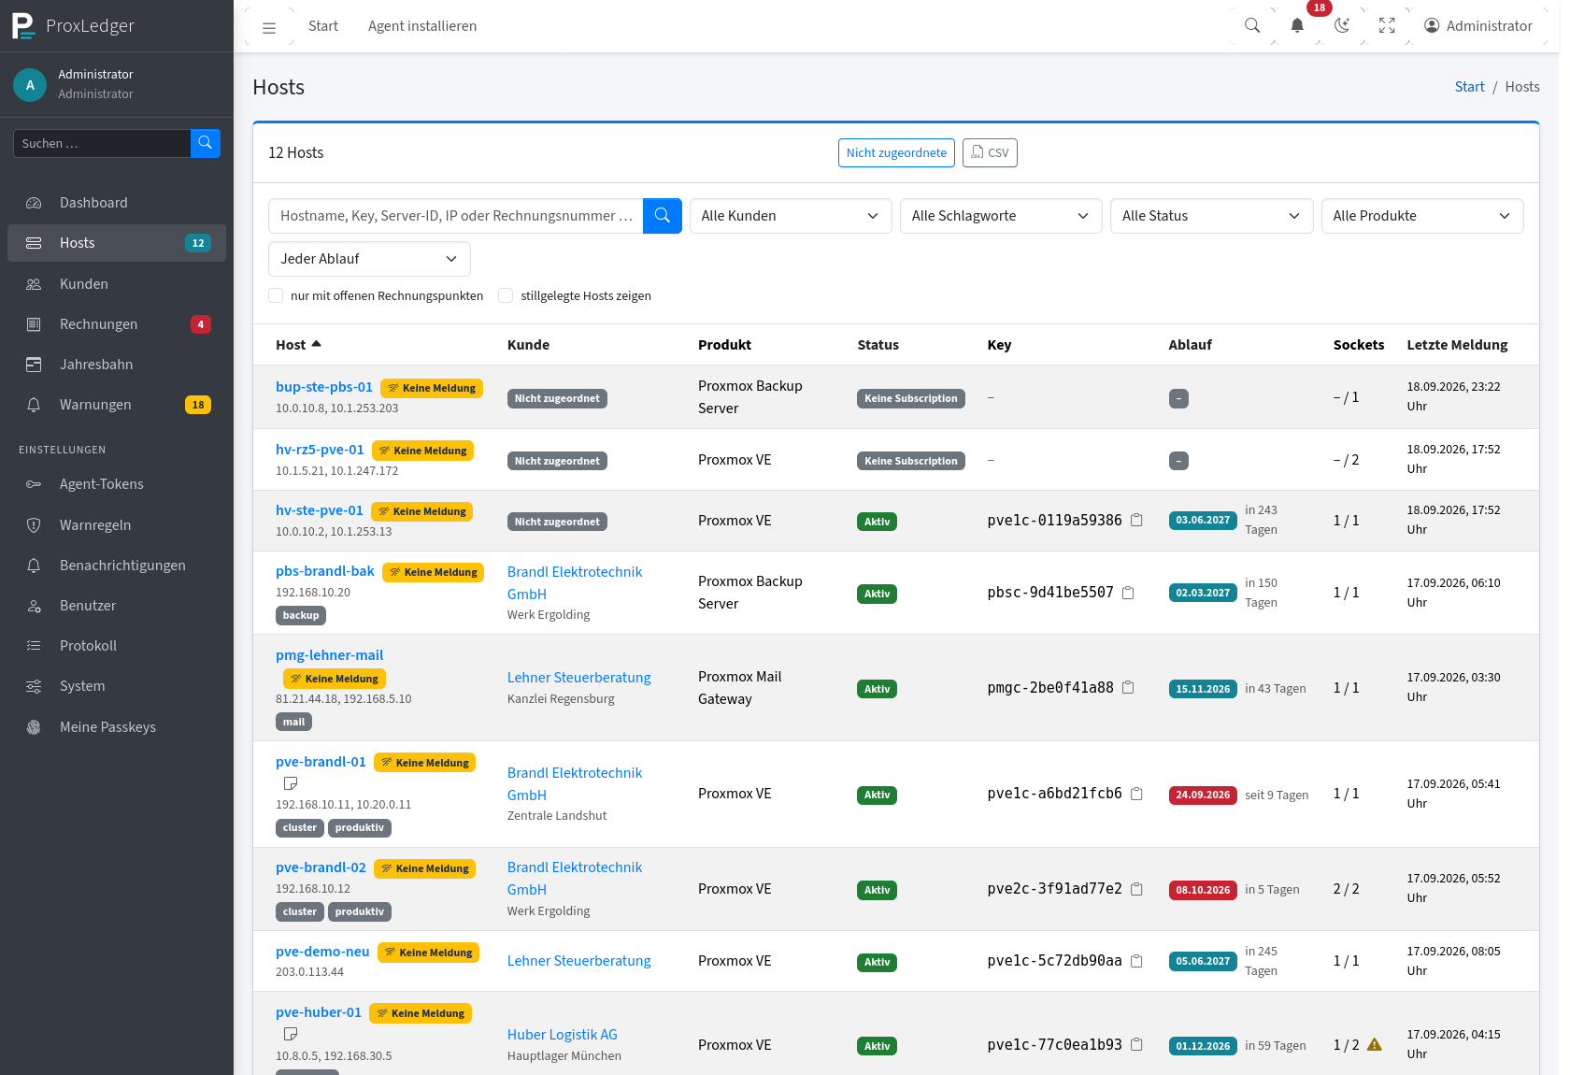Open host link pmg-lehner-mail
1570x1075 pixels.
click(329, 655)
